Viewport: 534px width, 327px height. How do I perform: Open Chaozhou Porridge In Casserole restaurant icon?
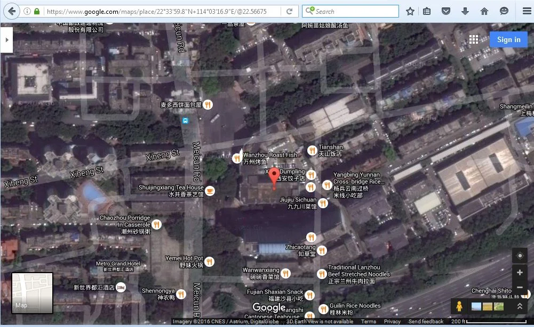[x=156, y=224]
